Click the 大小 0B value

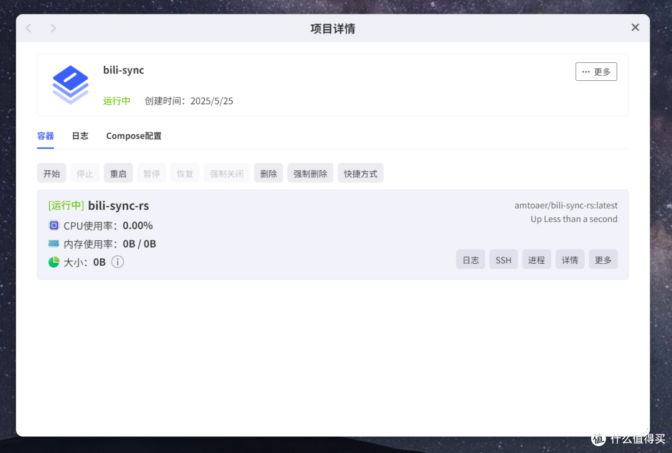[100, 262]
